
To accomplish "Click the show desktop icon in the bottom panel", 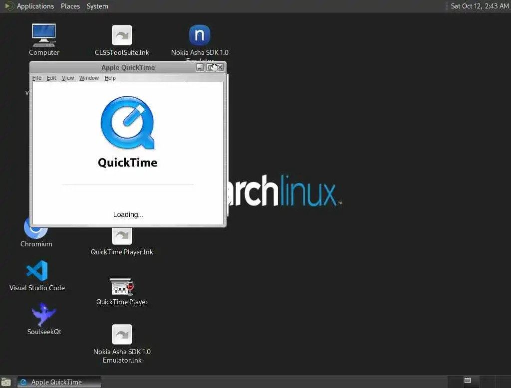I will [6, 382].
